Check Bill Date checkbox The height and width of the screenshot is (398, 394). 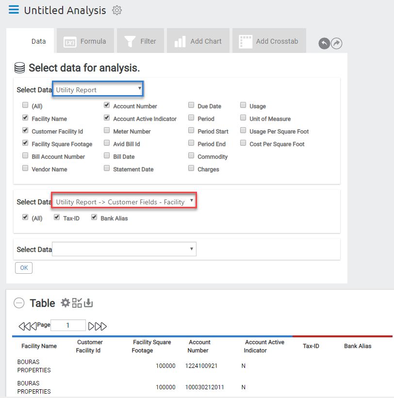pos(107,155)
